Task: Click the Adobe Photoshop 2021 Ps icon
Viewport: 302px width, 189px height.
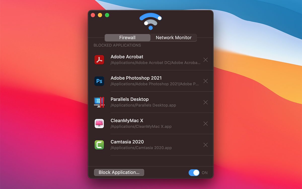Action: pos(99,81)
